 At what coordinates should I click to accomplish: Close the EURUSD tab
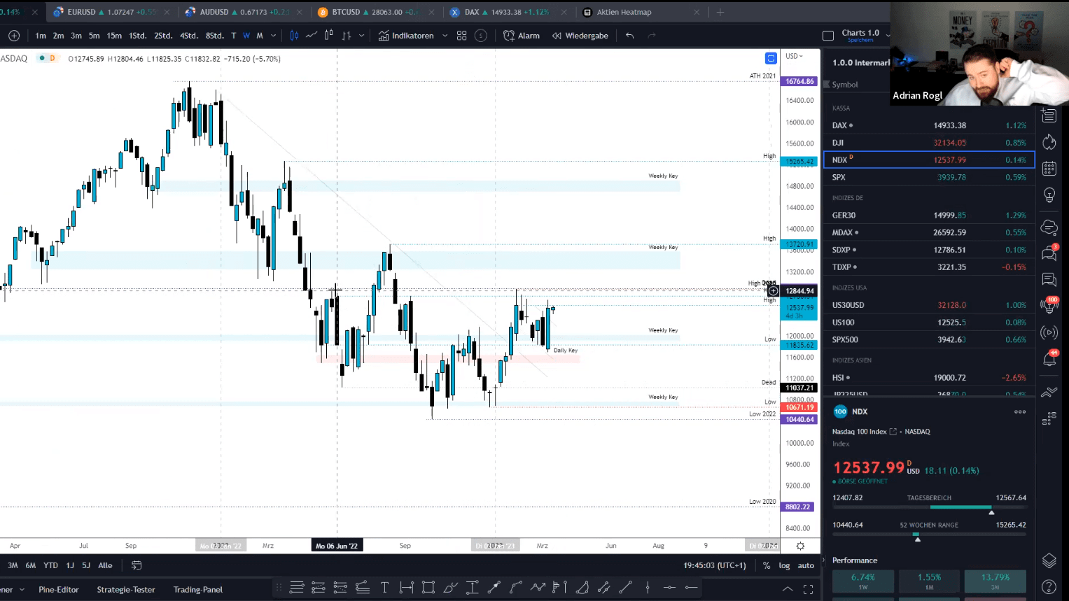click(x=167, y=12)
